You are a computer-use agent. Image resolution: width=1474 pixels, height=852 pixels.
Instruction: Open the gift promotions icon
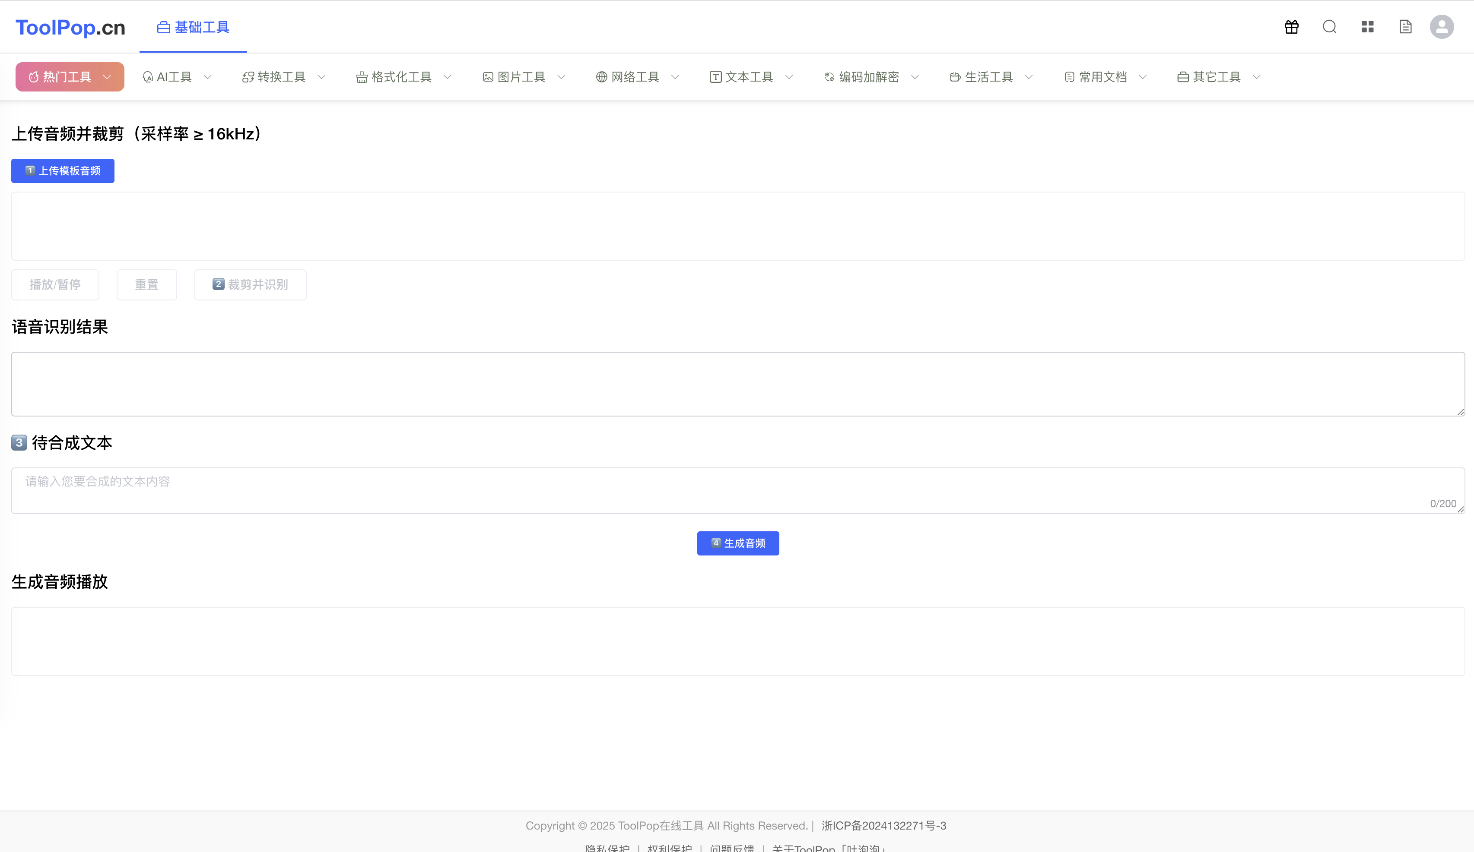(1292, 26)
